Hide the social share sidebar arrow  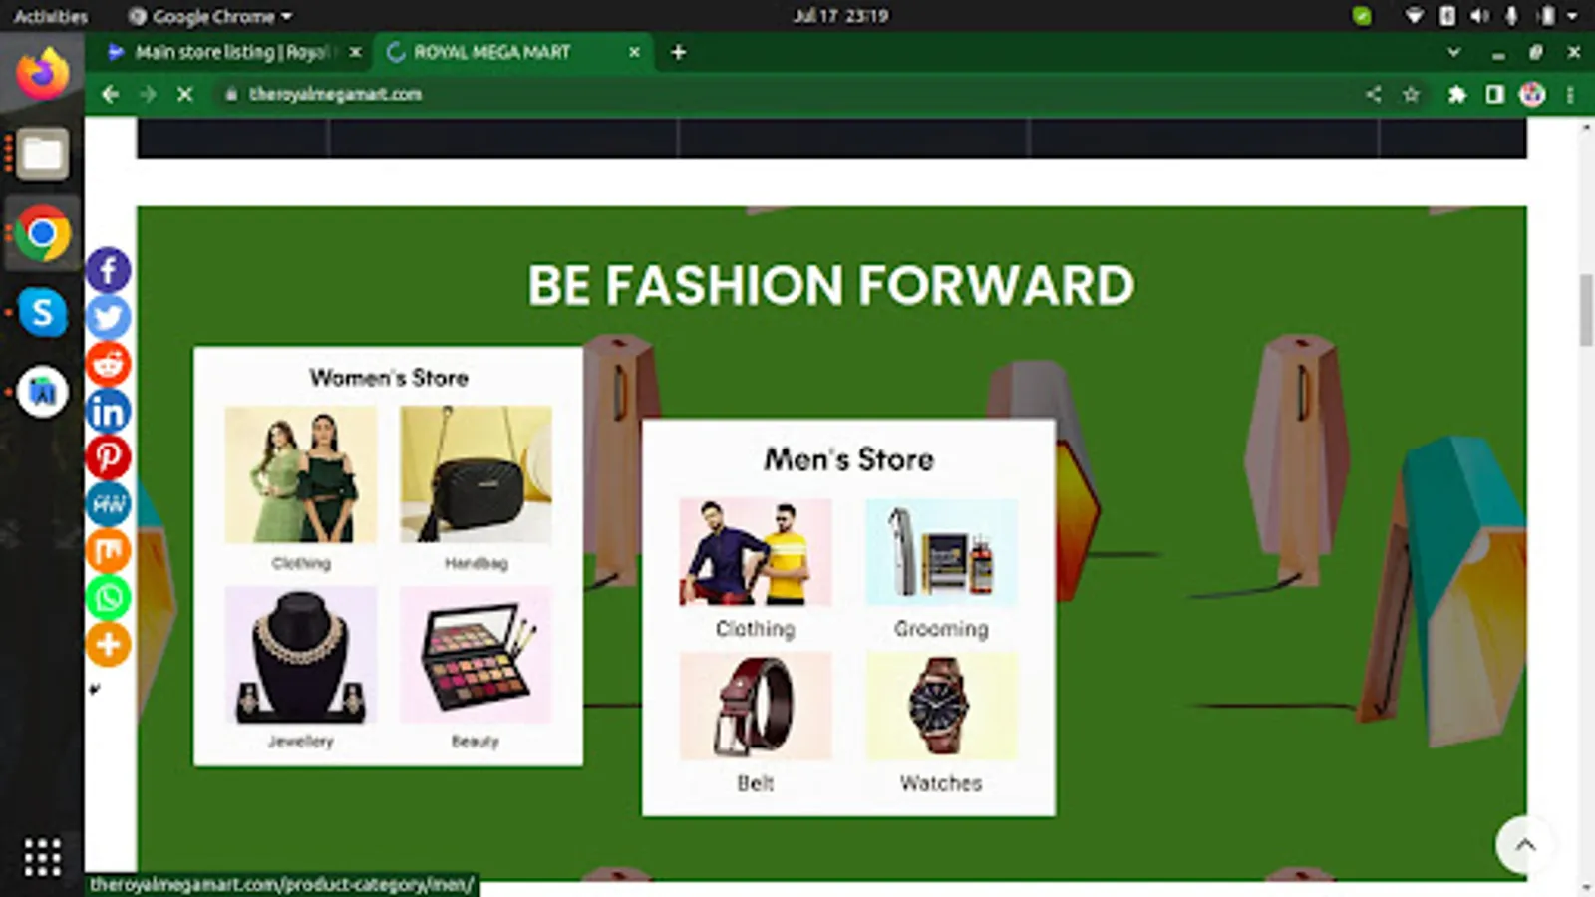pos(95,689)
